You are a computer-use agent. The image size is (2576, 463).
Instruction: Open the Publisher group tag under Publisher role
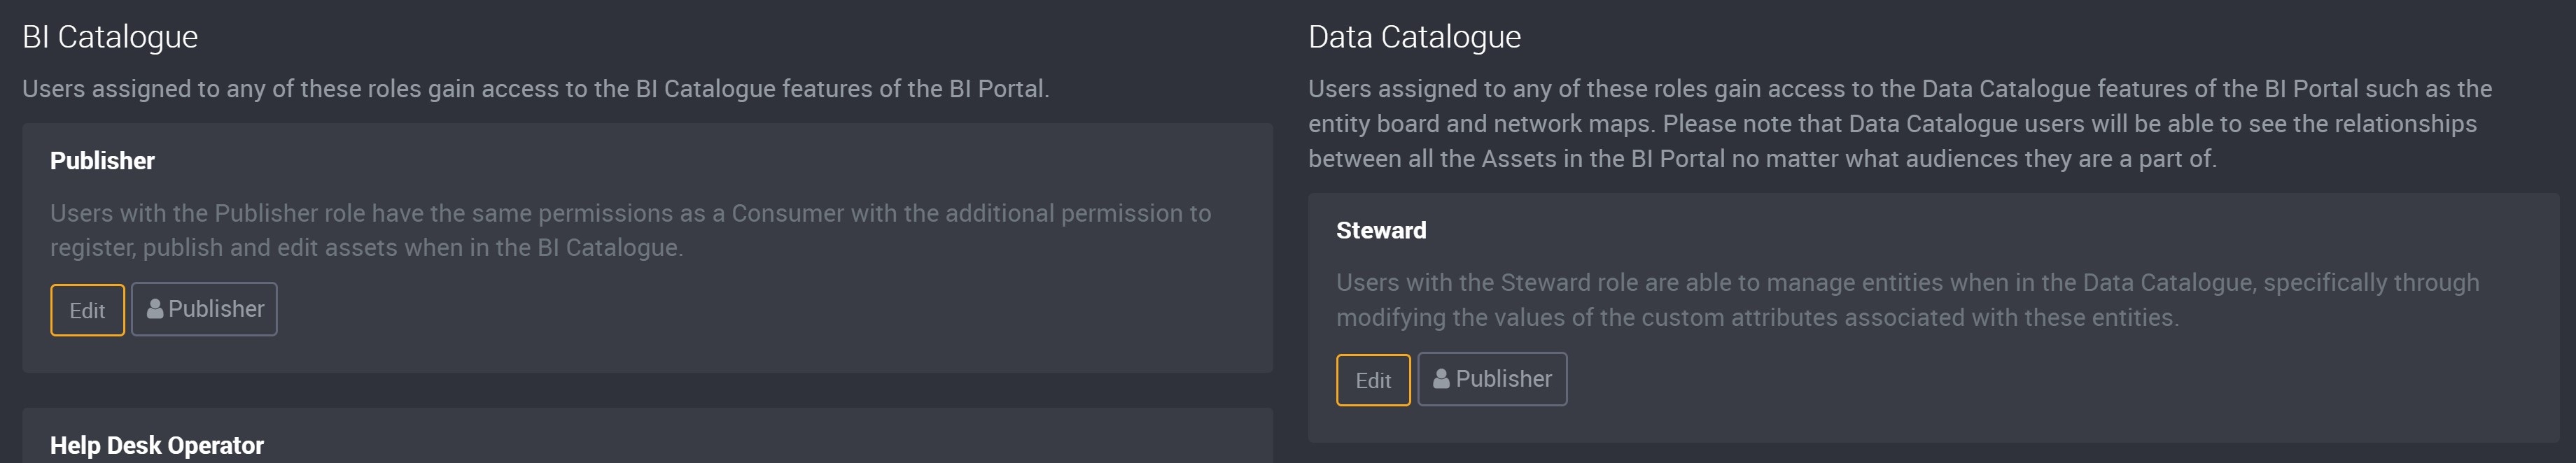pyautogui.click(x=204, y=309)
